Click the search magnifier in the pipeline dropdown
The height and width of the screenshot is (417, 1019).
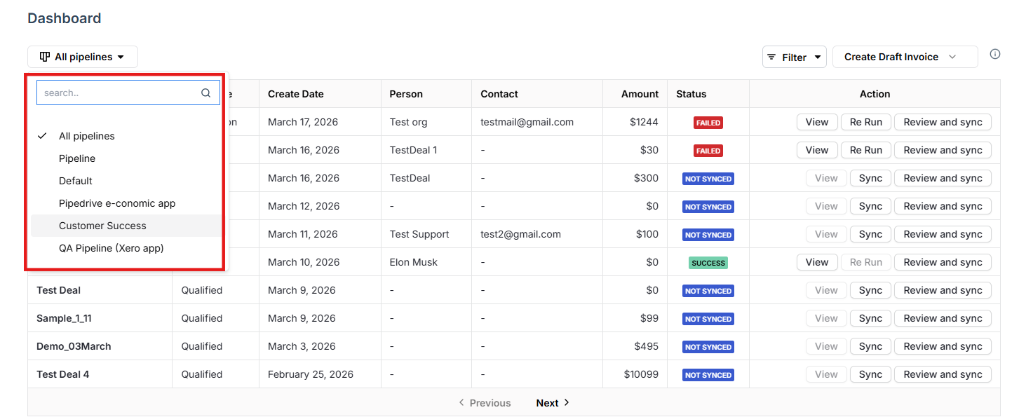pos(205,93)
